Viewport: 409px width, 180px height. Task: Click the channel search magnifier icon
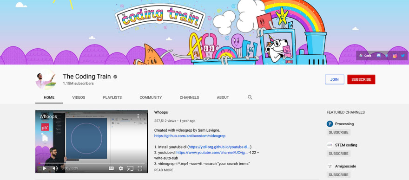click(x=250, y=97)
